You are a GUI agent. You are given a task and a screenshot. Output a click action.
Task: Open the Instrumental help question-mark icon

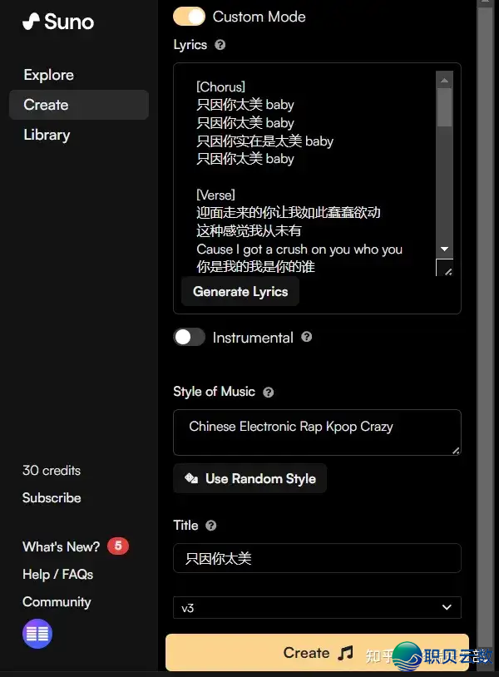pyautogui.click(x=307, y=337)
